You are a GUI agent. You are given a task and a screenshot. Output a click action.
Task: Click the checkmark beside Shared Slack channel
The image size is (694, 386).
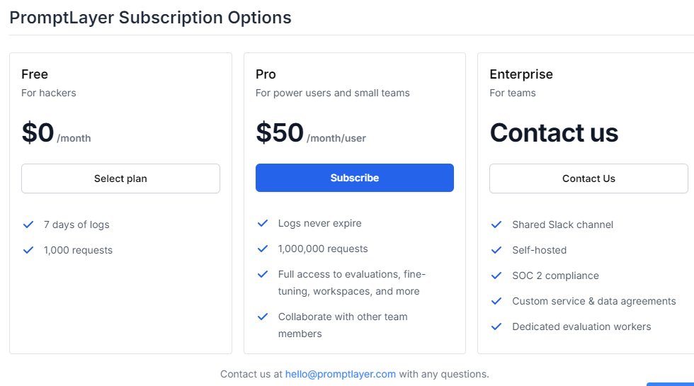[496, 225]
